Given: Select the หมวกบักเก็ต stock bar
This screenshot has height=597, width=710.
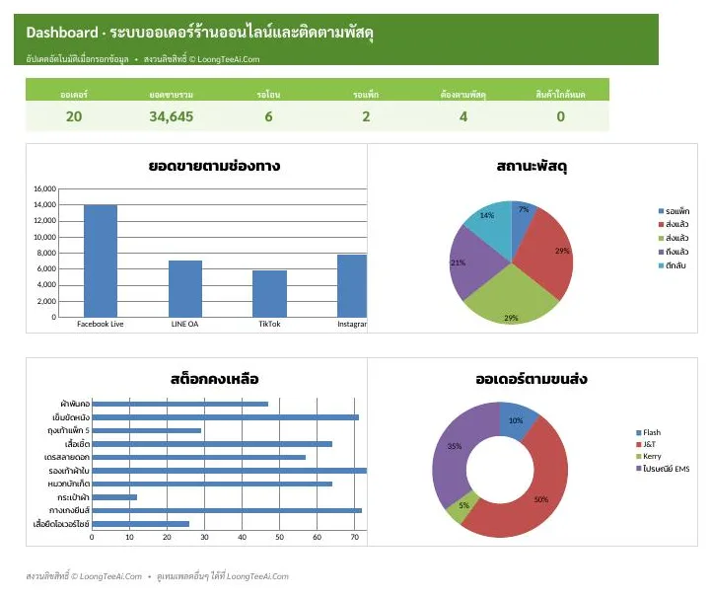Looking at the screenshot, I should pos(212,484).
